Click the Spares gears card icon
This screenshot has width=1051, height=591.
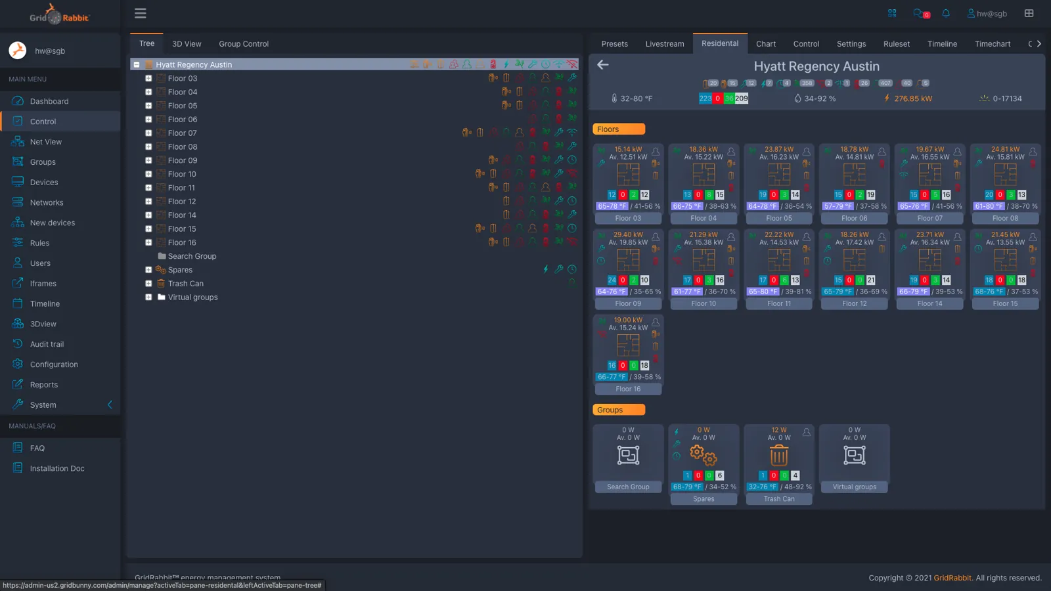click(704, 455)
